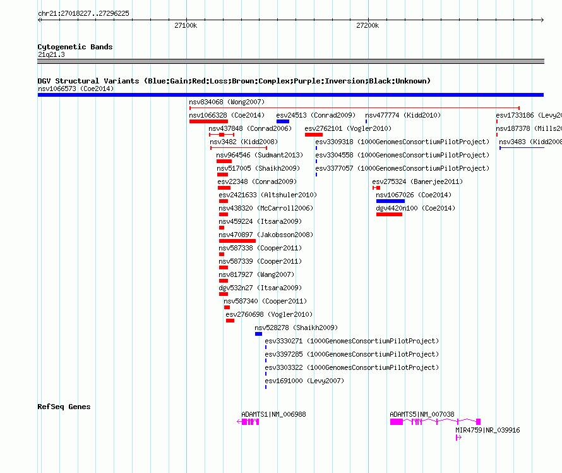Select nsv459224 (Itsara2009) variant label
Screen dimensions: 562x473
point(260,221)
